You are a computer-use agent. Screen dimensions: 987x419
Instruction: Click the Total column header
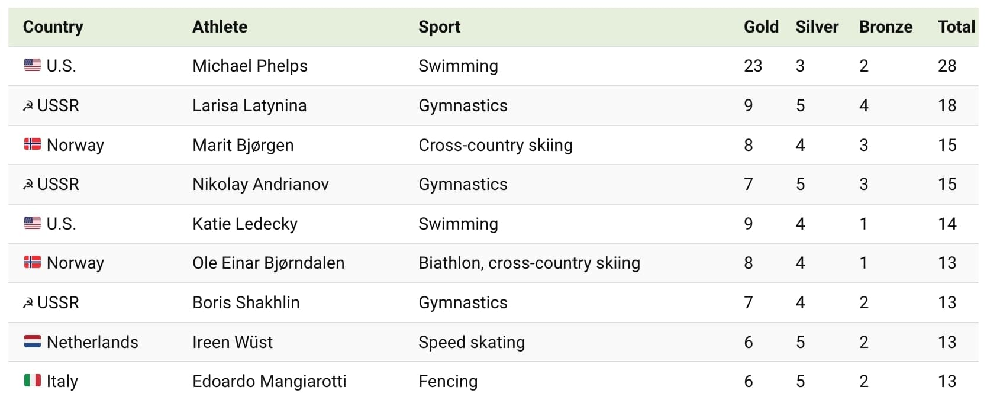(x=956, y=27)
